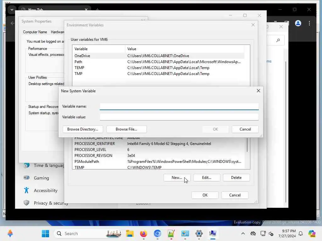Click the muted volume tray icon
This screenshot has height=241, width=322.
tap(271, 233)
